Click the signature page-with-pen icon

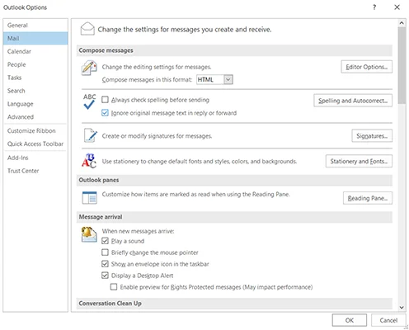pos(90,135)
